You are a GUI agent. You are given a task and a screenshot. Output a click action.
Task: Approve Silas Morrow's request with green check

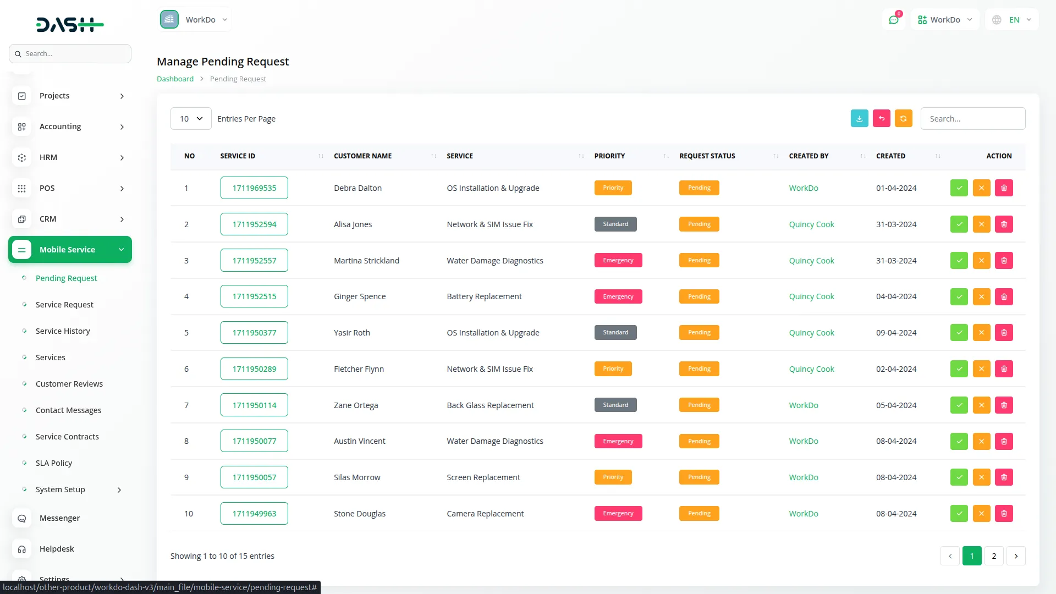959,477
